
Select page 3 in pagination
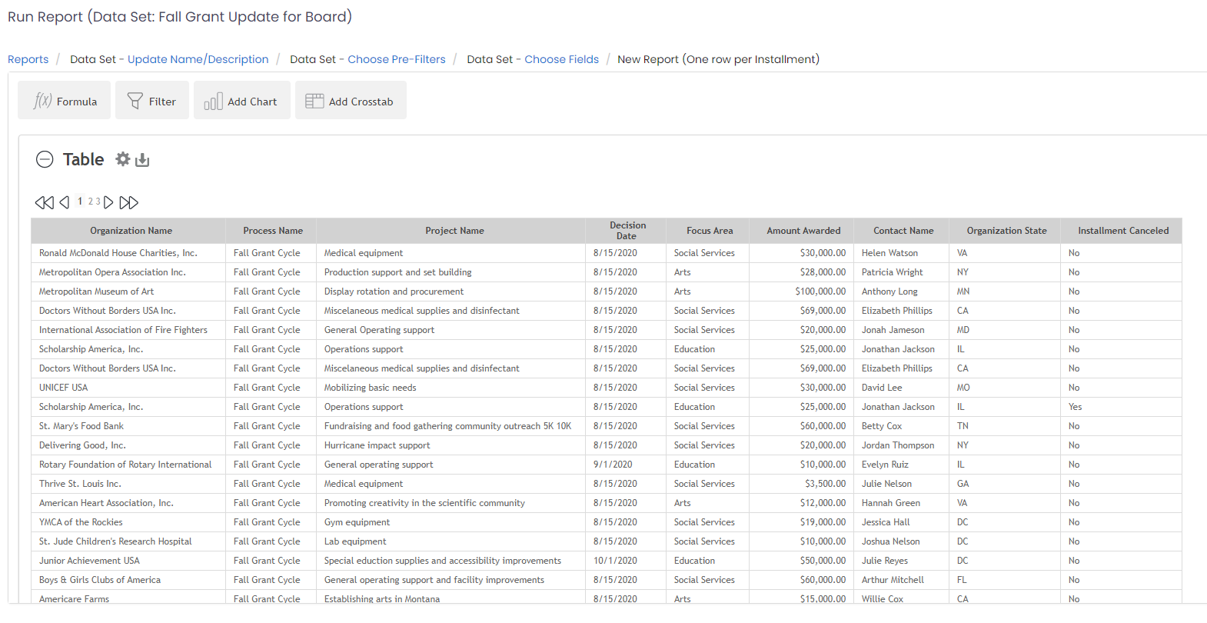tap(98, 202)
